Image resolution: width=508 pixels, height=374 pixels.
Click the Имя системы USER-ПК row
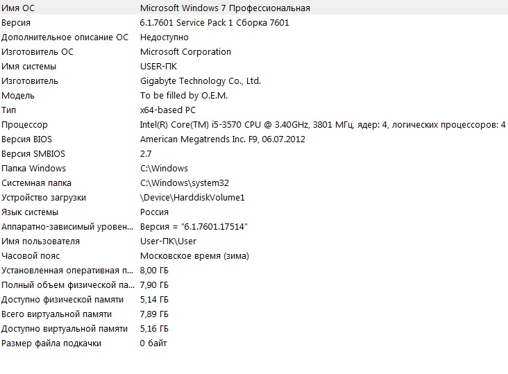[x=254, y=66]
